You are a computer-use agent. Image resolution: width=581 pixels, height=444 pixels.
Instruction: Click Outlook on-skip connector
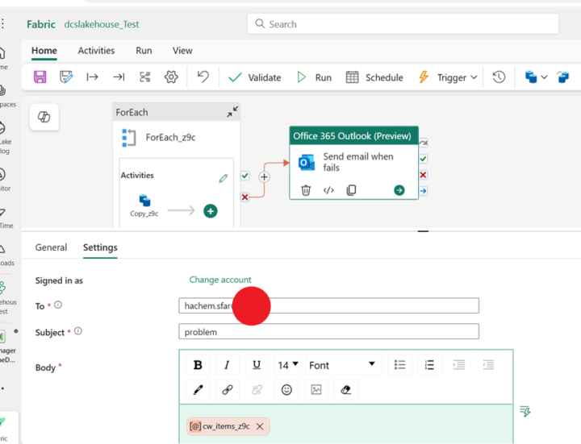423,143
